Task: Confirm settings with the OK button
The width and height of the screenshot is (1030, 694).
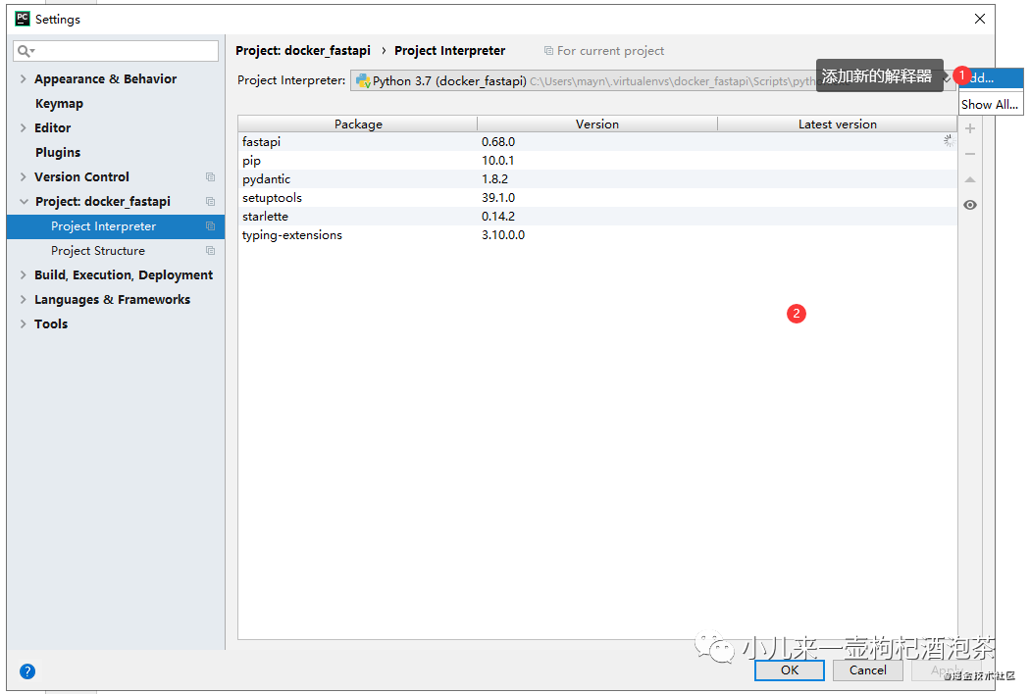Action: [x=789, y=669]
